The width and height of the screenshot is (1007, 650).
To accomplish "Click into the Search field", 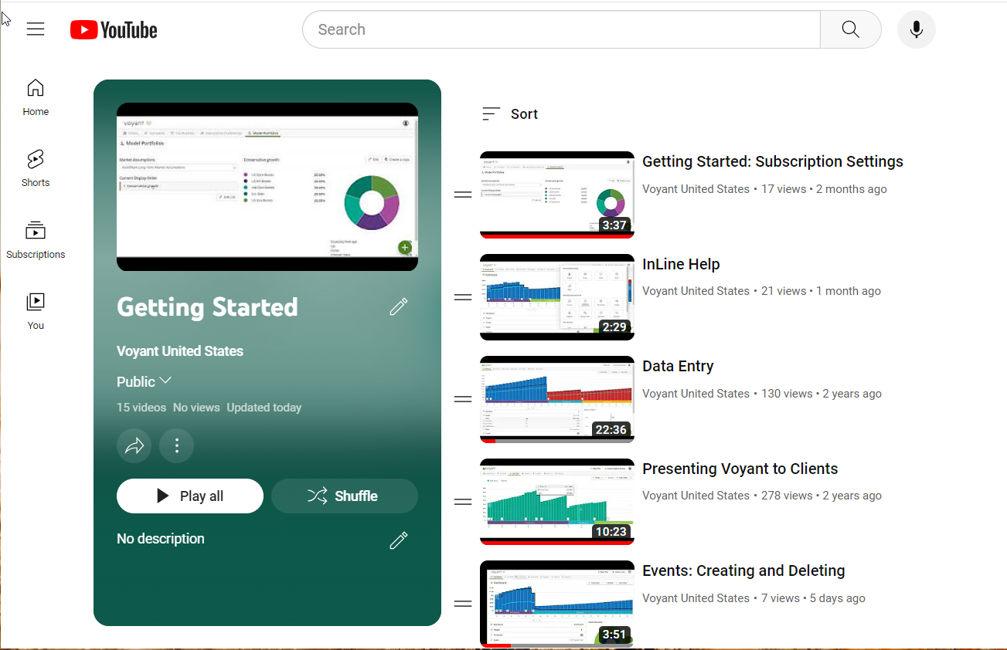I will click(560, 29).
